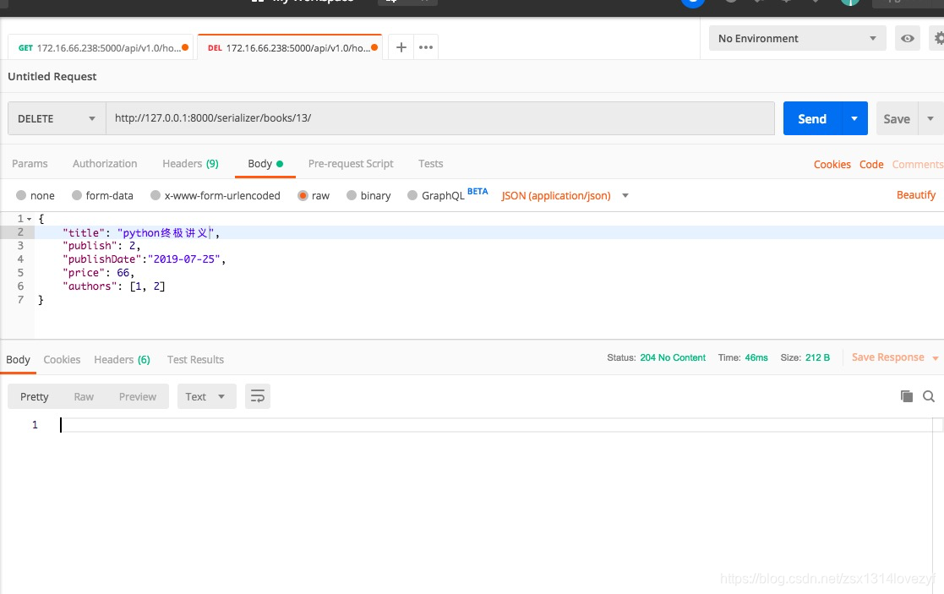Collapse JSON object fold arrow on line 1
Viewport: 944px width, 594px height.
(30, 219)
